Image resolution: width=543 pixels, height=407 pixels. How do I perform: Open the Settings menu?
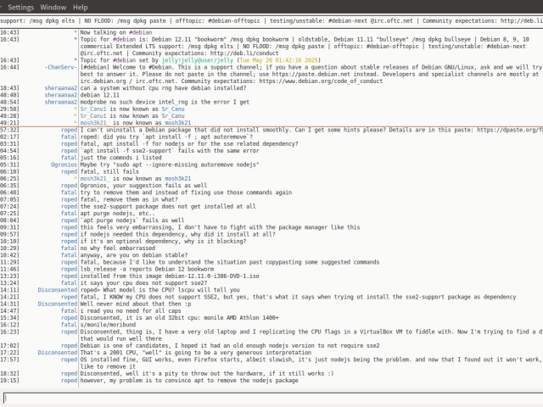pos(20,8)
